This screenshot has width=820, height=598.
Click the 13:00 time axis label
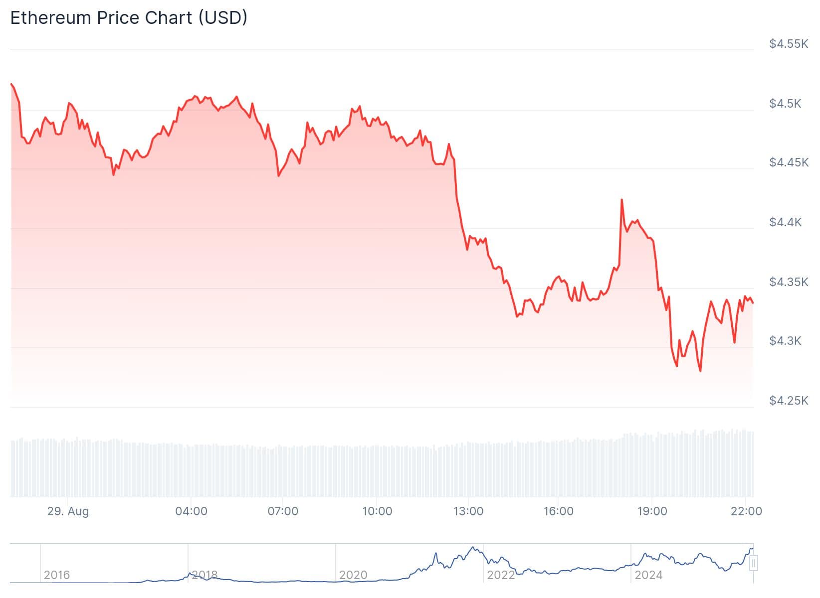pyautogui.click(x=468, y=511)
